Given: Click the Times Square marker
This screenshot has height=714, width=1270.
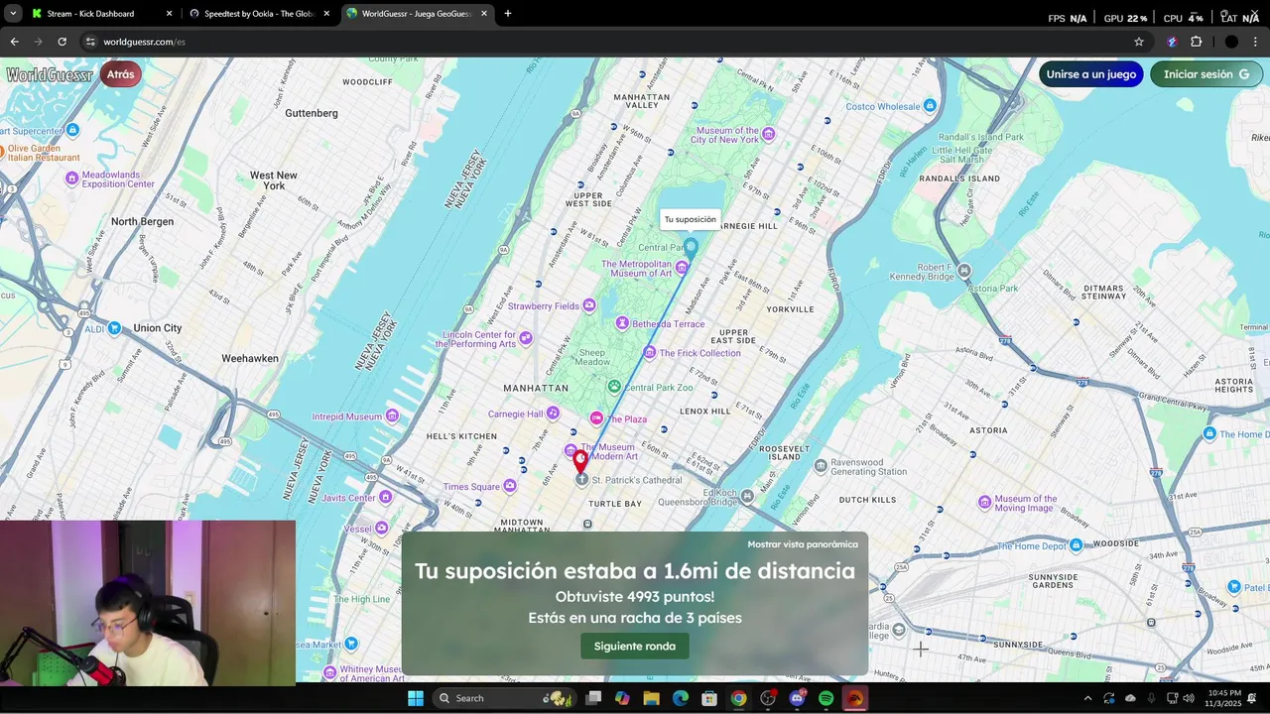Looking at the screenshot, I should 510,486.
